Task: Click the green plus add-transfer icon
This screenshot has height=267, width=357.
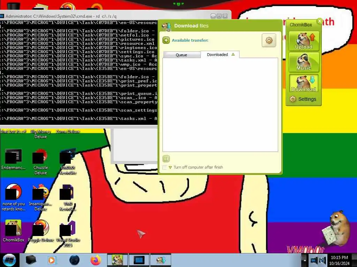Action: coord(166,40)
